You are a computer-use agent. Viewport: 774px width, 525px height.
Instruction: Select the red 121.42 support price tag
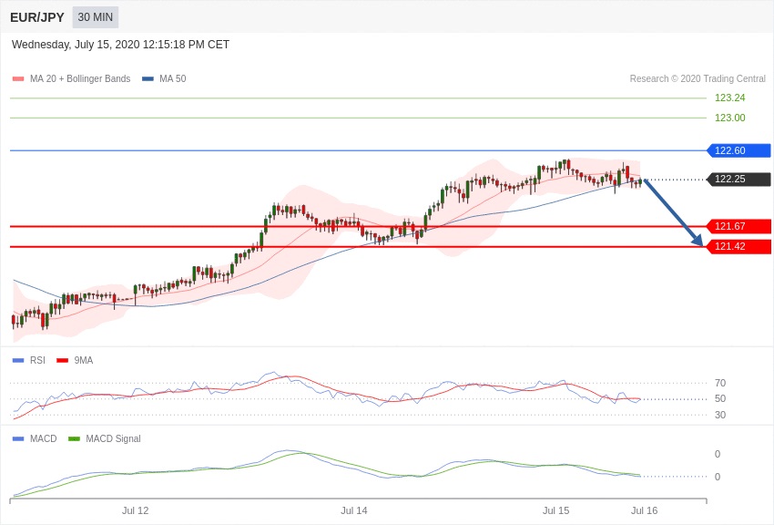(x=738, y=246)
